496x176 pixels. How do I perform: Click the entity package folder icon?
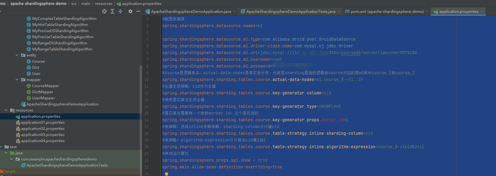[23, 55]
